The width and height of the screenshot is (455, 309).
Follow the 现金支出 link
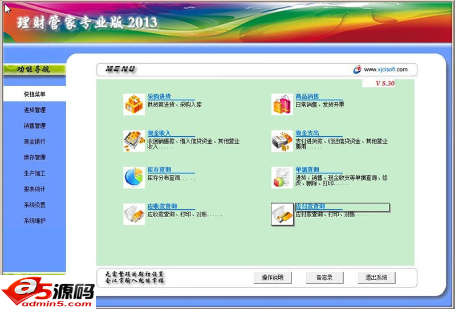[x=307, y=133]
